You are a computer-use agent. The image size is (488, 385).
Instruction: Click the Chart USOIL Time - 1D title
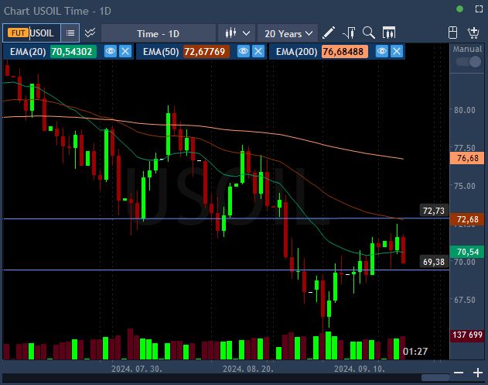57,11
